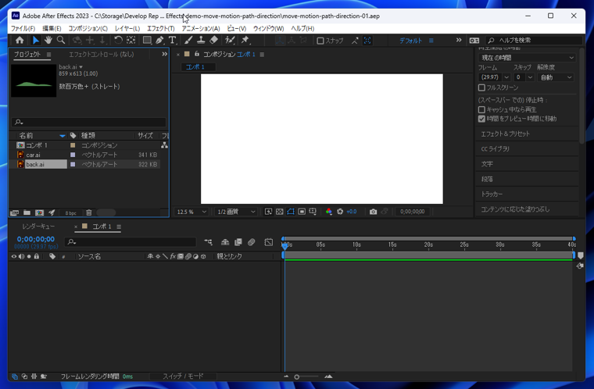Toggle the Shy layers switch in timeline

tap(225, 242)
